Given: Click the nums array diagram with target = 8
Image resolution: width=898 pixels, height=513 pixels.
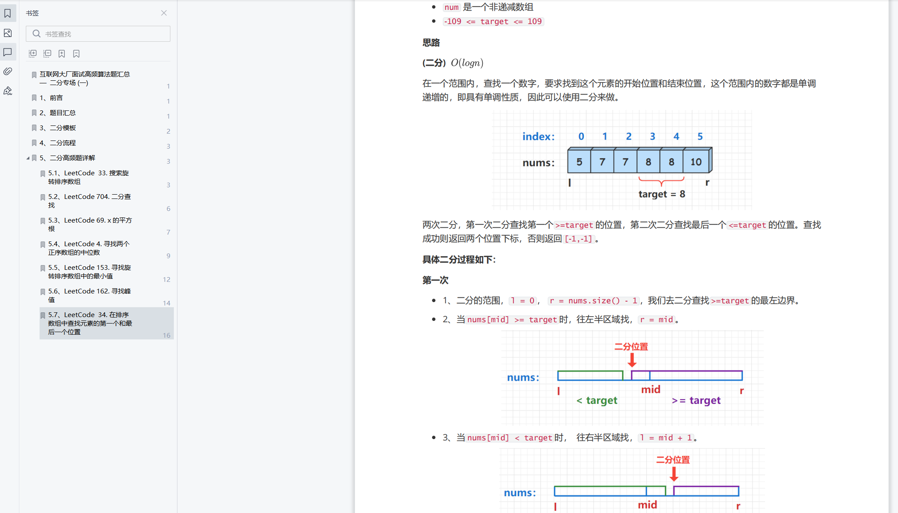Looking at the screenshot, I should [x=622, y=159].
